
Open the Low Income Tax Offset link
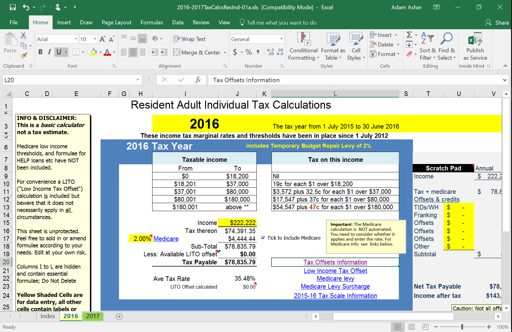pyautogui.click(x=335, y=271)
